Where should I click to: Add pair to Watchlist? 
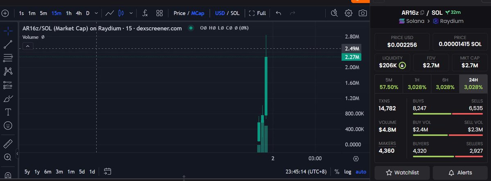[x=402, y=172]
